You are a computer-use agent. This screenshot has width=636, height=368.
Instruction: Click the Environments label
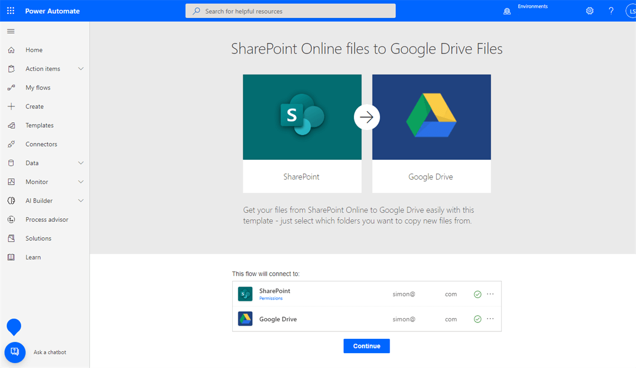533,6
